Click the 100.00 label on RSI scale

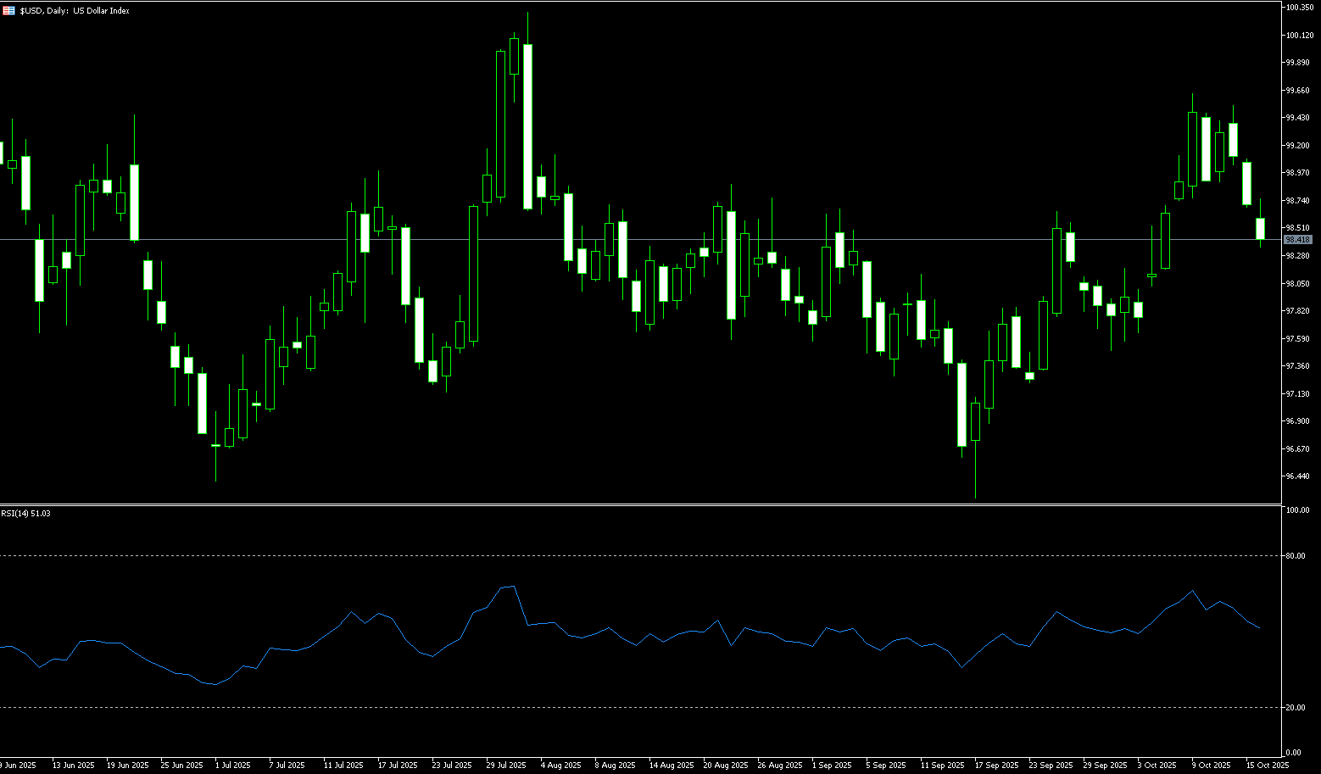coord(1297,510)
